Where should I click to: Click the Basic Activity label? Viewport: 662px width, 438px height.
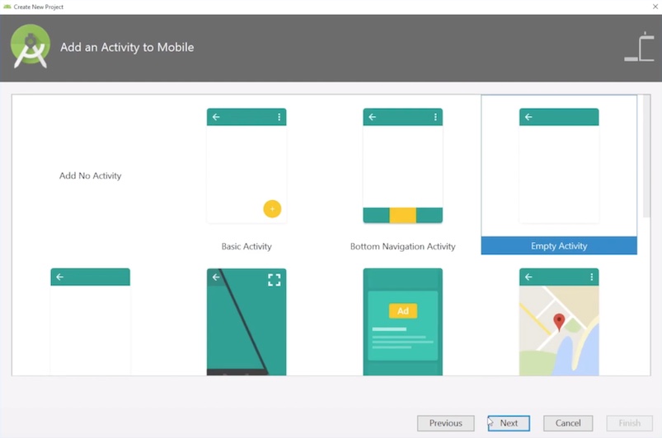point(246,246)
